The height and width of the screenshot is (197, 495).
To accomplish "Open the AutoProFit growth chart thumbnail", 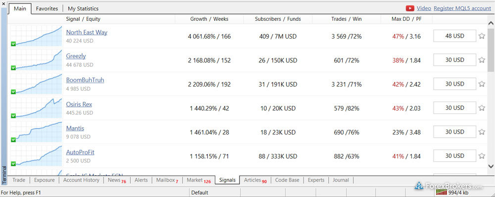I will [x=36, y=156].
